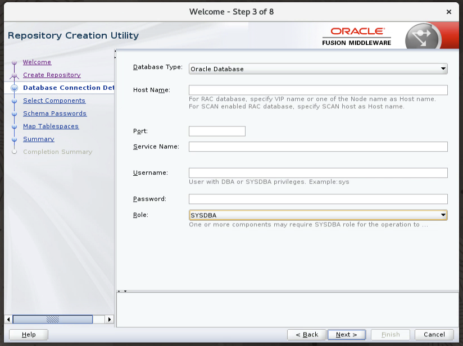Screen dimensions: 463x346
Task: Click the Service Name field
Action: pos(318,147)
